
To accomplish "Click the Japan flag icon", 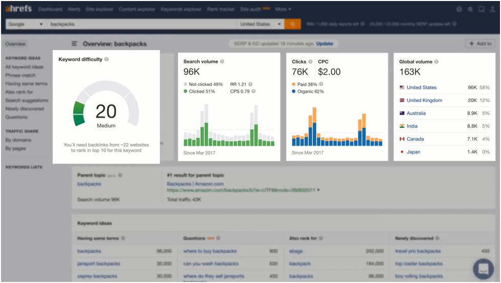I will pos(402,151).
